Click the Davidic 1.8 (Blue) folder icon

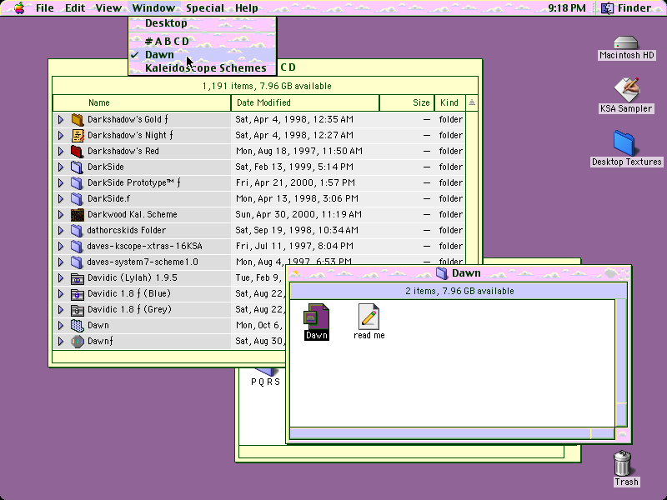pyautogui.click(x=77, y=294)
